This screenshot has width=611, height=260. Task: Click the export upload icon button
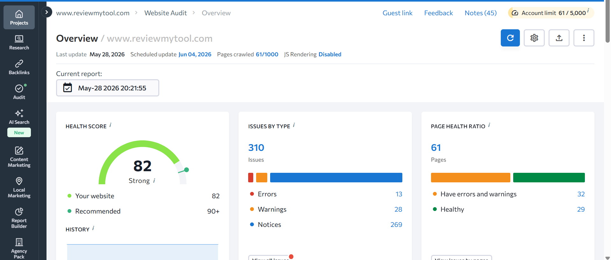click(559, 38)
